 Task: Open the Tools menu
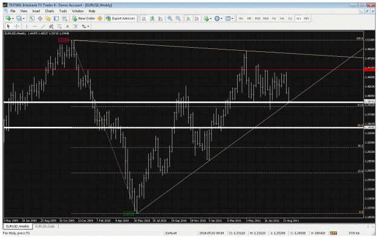(63, 11)
